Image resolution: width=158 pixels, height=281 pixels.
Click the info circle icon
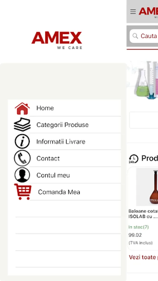click(x=22, y=141)
